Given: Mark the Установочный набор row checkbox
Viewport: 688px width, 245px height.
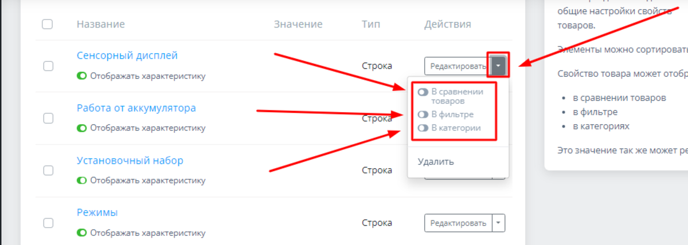Looking at the screenshot, I should pos(48,171).
